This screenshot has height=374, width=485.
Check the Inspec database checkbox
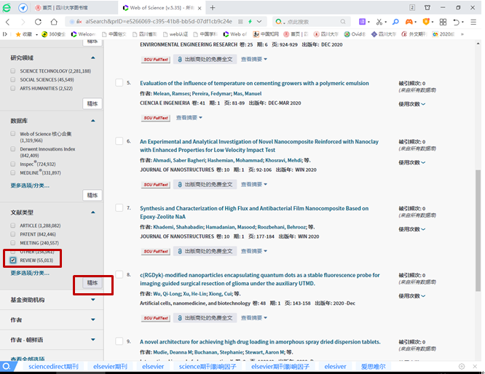point(12,164)
